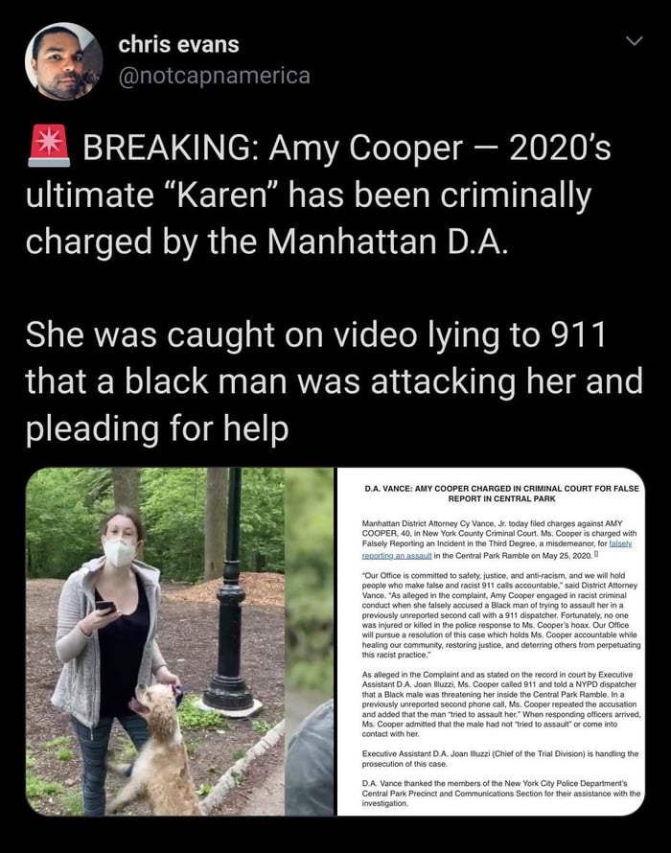The height and width of the screenshot is (853, 671).
Task: Click the 'She was caught on video' paragraph
Action: (x=335, y=381)
